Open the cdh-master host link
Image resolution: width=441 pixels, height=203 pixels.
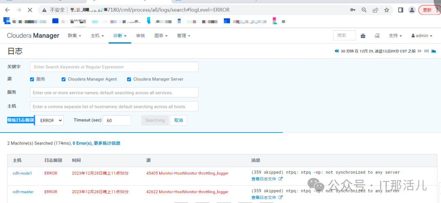pos(23,192)
